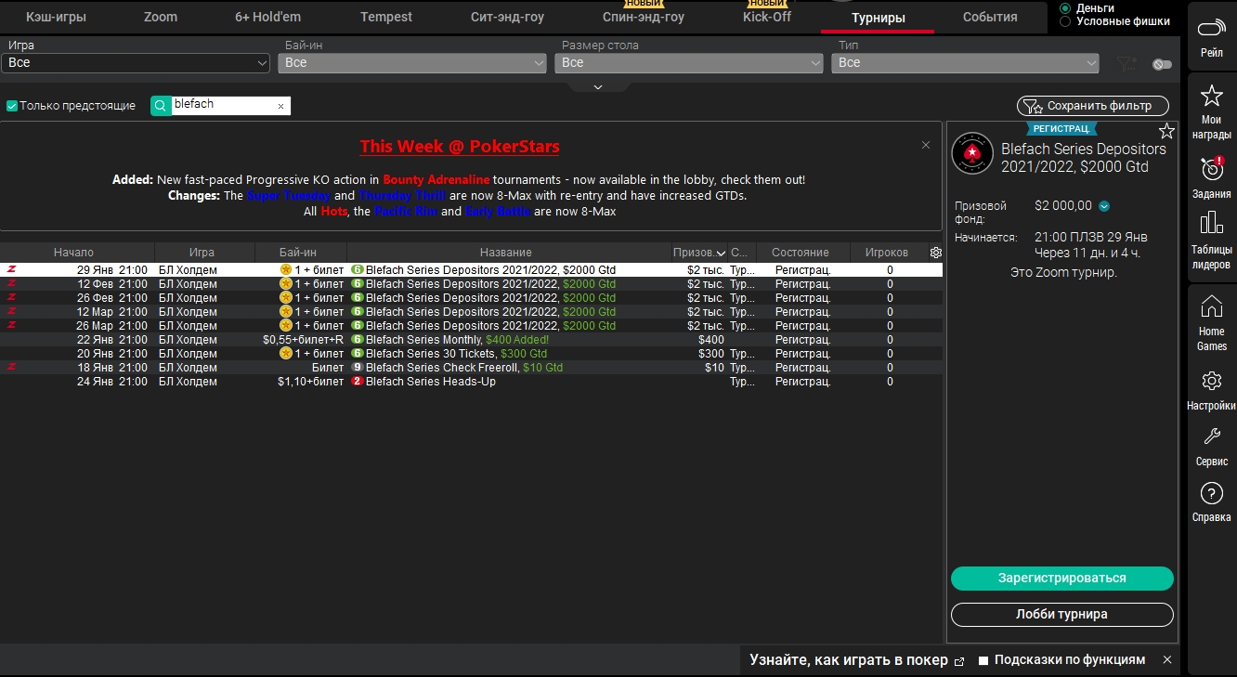
Task: Click Zoom icon on the 18 Янв row
Action: (11, 368)
